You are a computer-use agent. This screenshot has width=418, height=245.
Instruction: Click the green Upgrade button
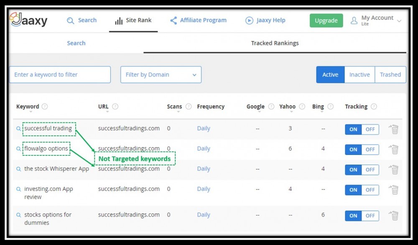click(326, 20)
